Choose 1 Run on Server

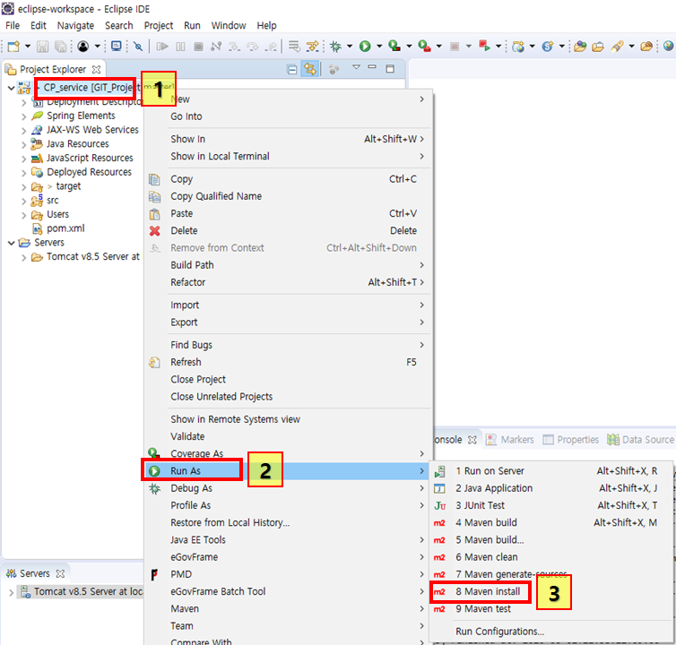click(x=551, y=471)
